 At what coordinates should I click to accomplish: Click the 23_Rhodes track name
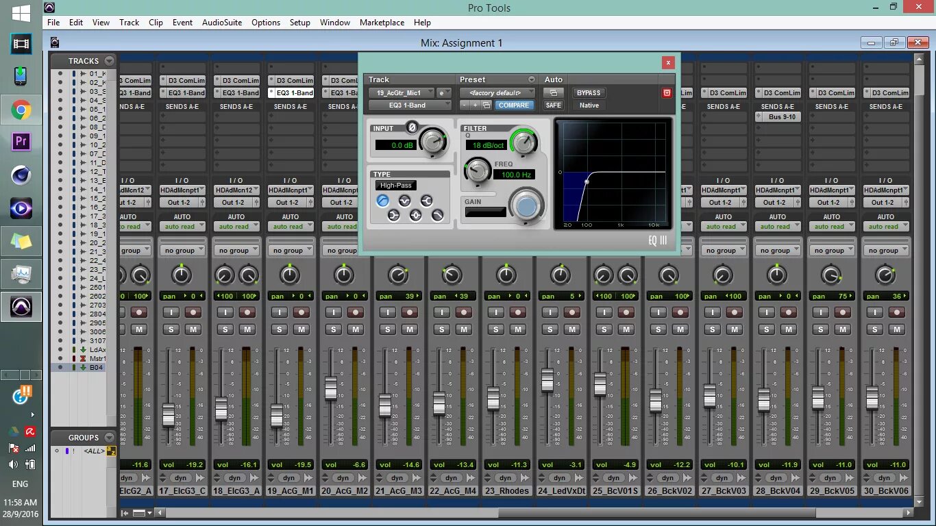[507, 490]
